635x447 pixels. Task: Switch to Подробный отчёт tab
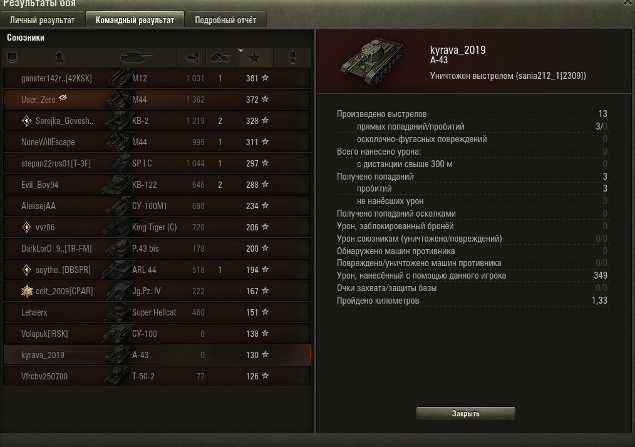click(x=225, y=20)
